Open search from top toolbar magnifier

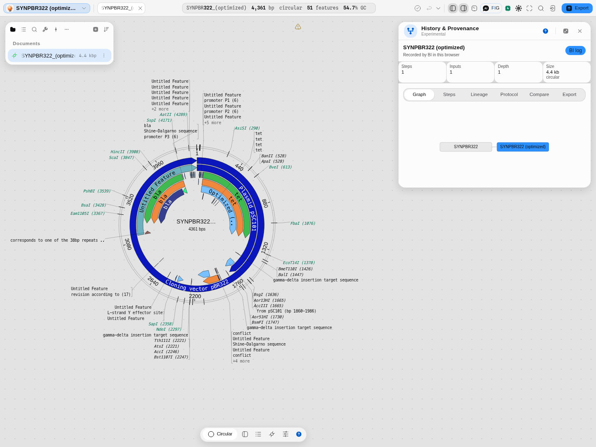coord(541,8)
